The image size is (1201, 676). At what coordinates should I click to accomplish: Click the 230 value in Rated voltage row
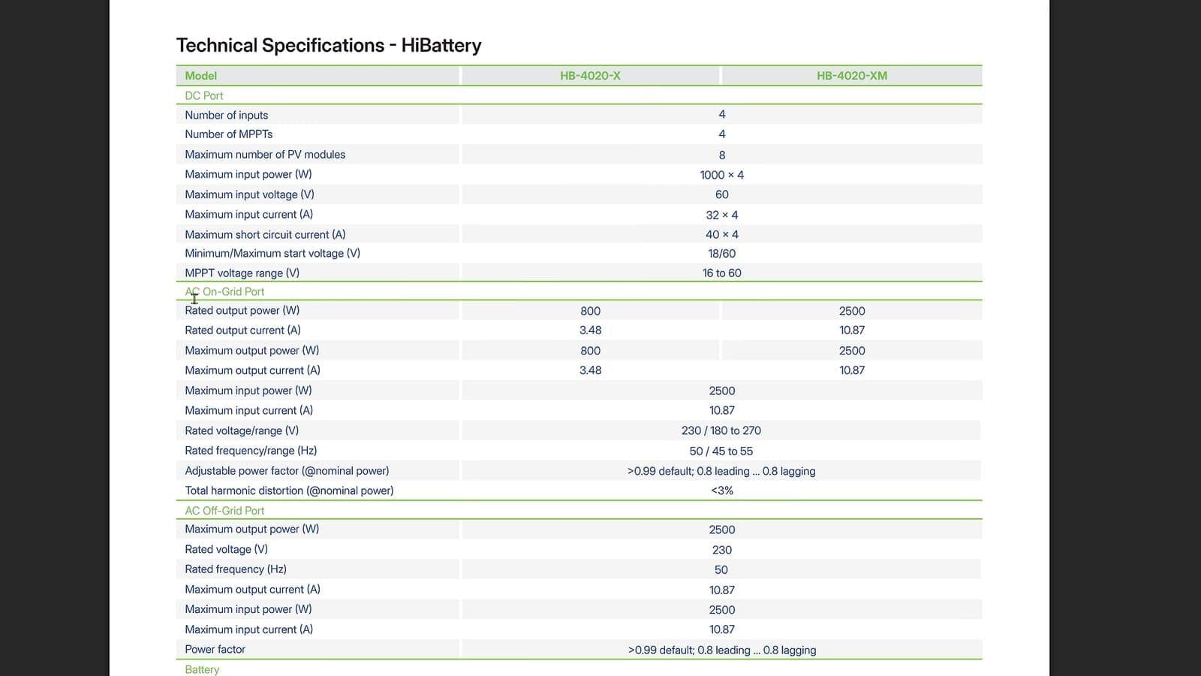722,550
